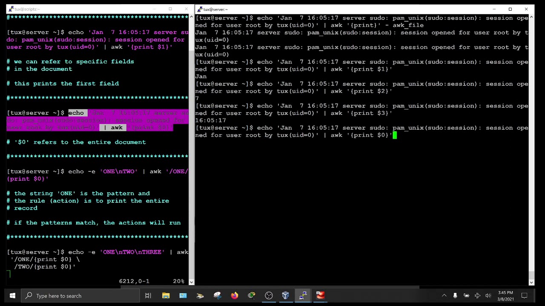Viewport: 545px width, 306px height.
Task: Click the '20%' vim scroll percentage
Action: coord(179,281)
